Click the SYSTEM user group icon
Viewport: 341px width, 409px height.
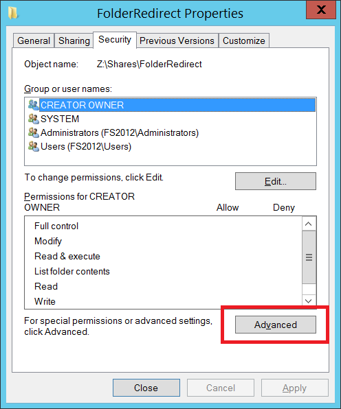pyautogui.click(x=34, y=119)
